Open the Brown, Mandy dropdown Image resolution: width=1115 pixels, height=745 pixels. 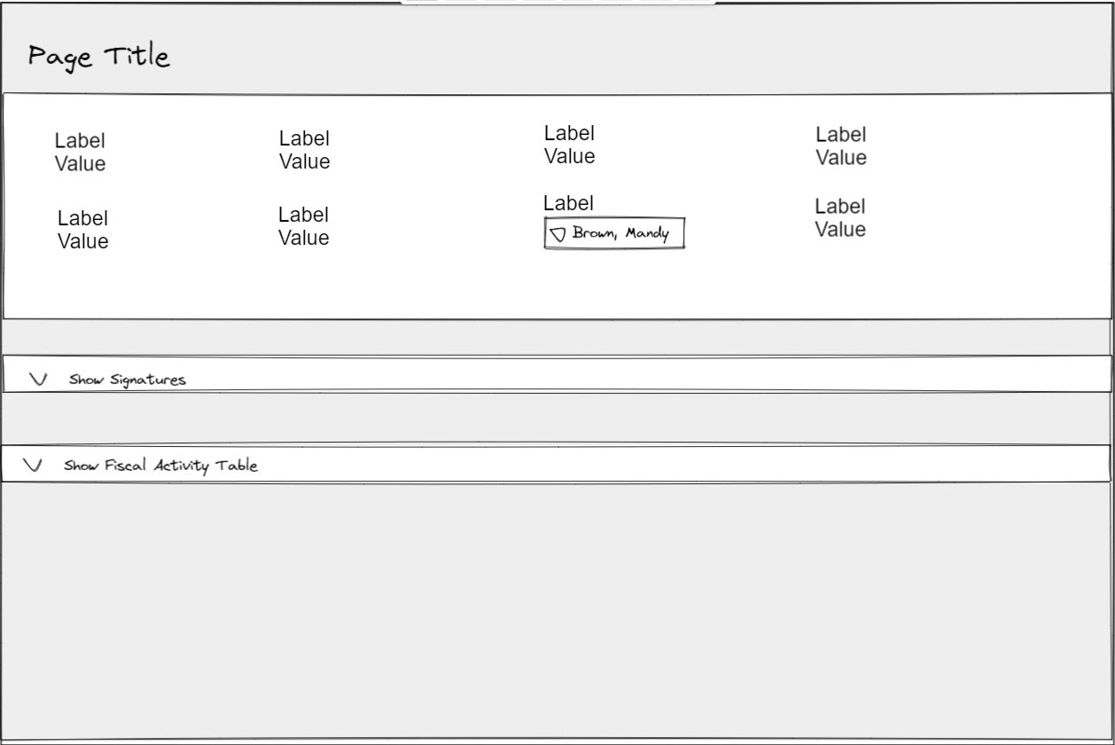coord(614,234)
